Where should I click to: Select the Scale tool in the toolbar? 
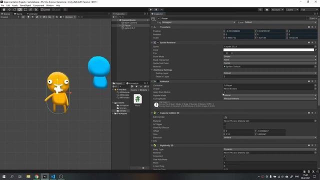pyautogui.click(x=20, y=9)
